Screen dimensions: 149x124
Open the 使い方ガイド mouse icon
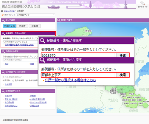pos(143,3)
